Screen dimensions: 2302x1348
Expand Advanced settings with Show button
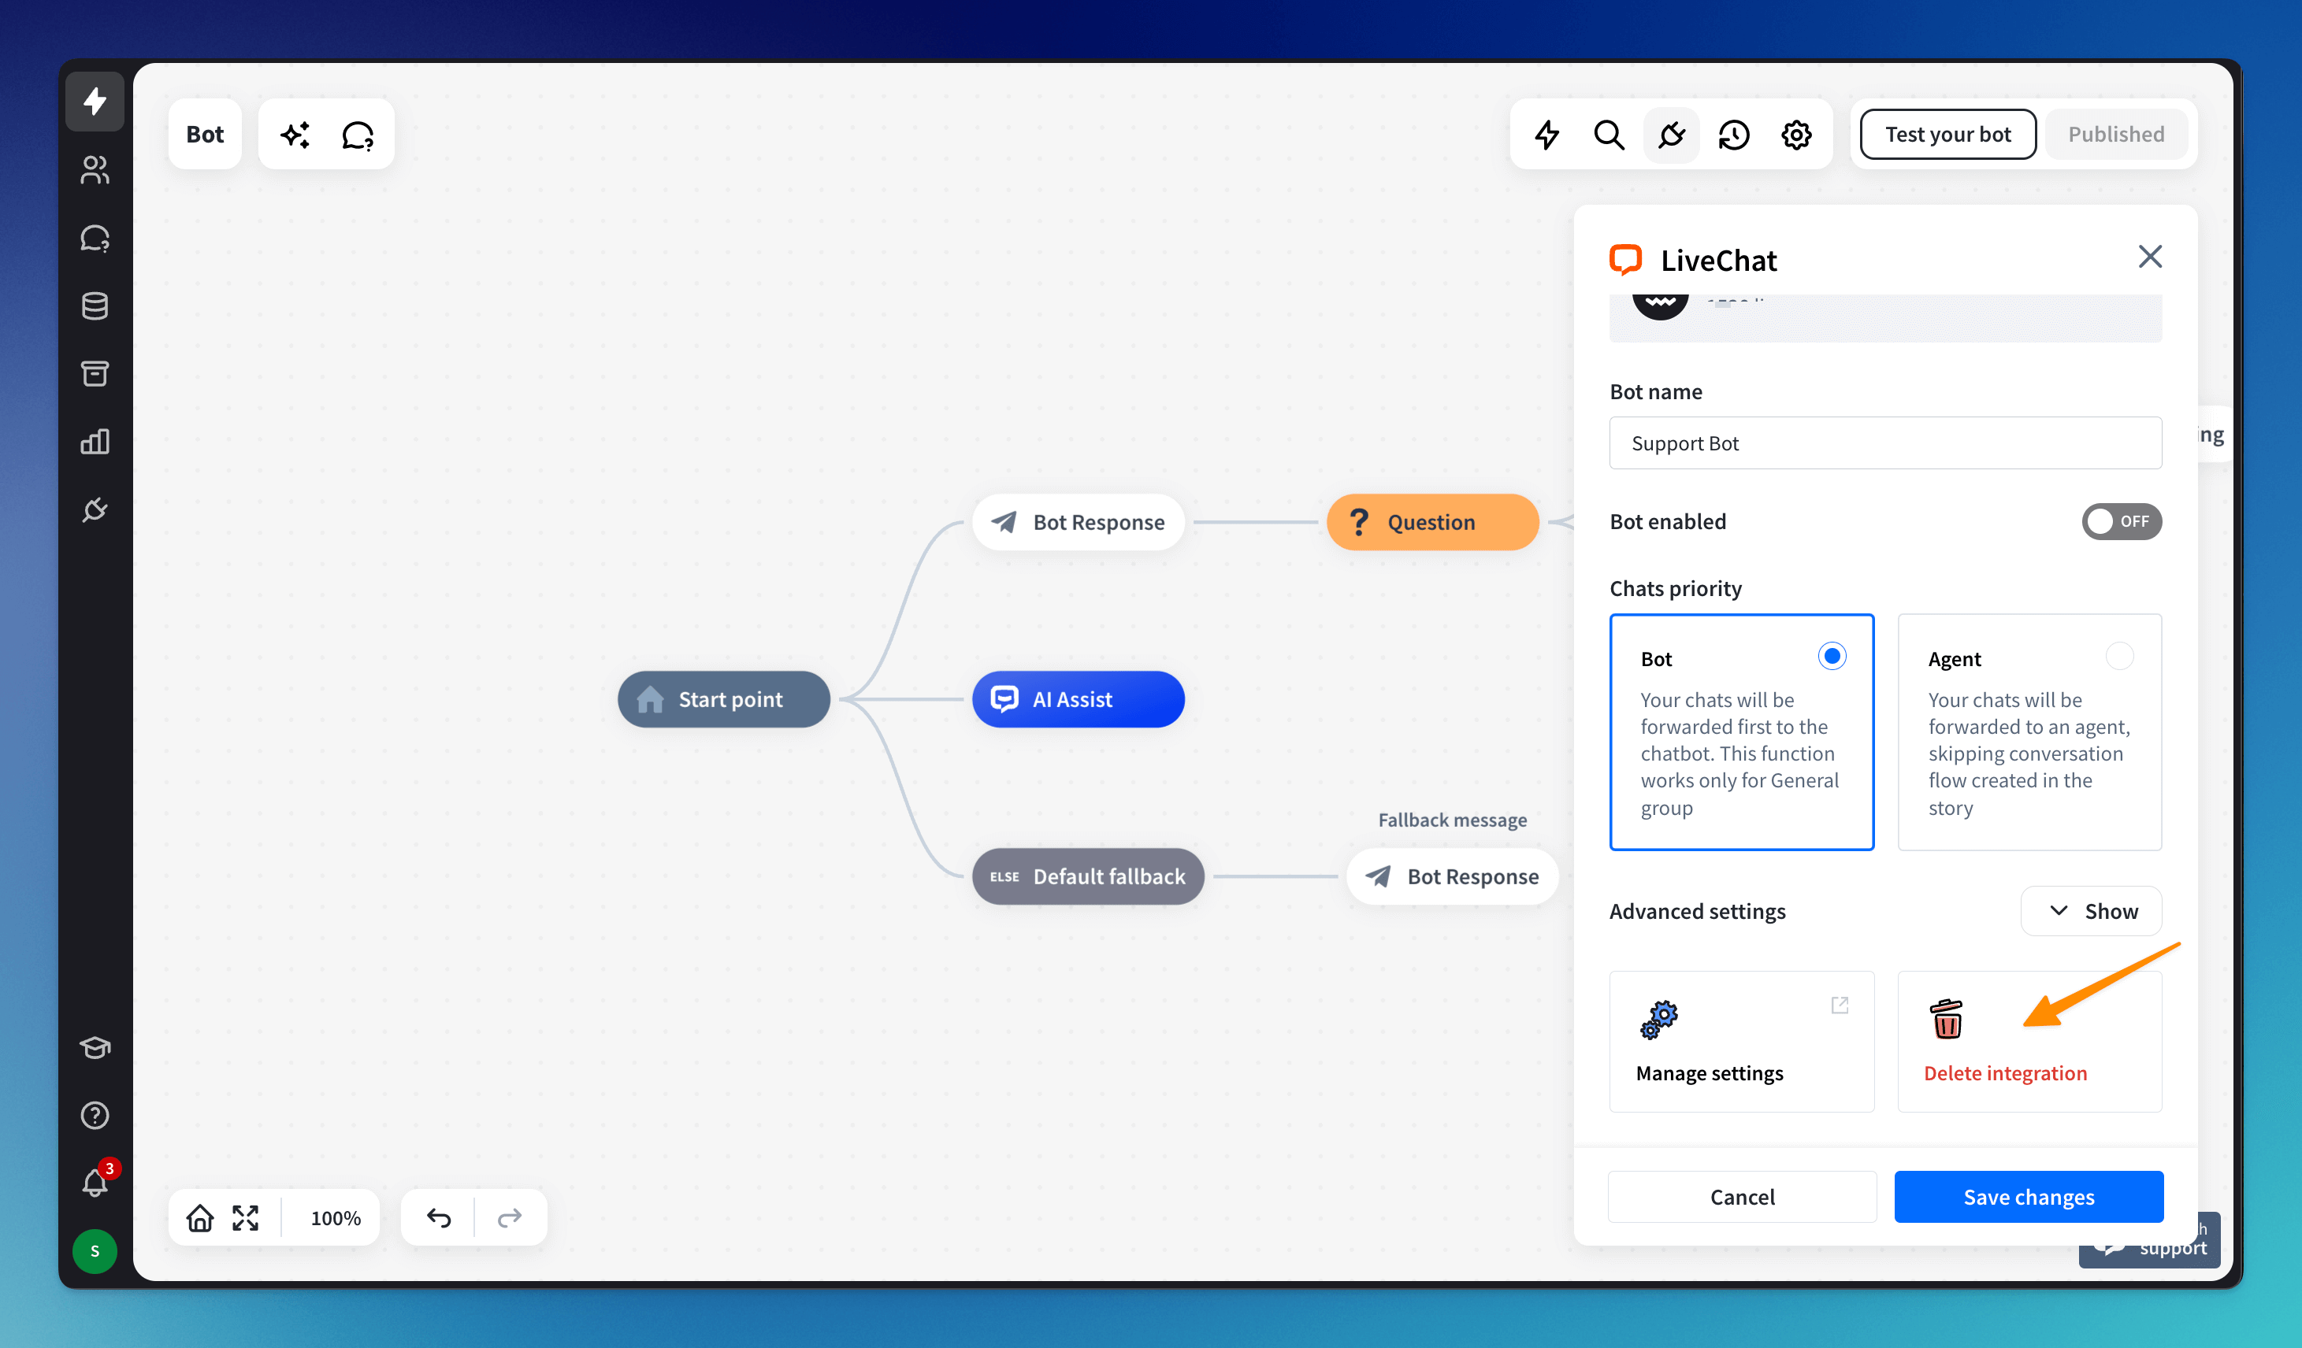point(2091,910)
